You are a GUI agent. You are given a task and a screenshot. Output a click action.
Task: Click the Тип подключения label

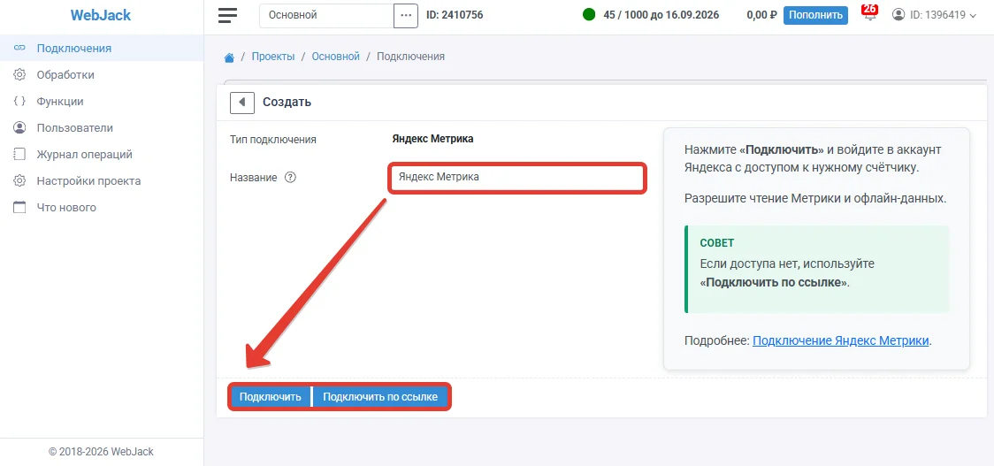273,140
